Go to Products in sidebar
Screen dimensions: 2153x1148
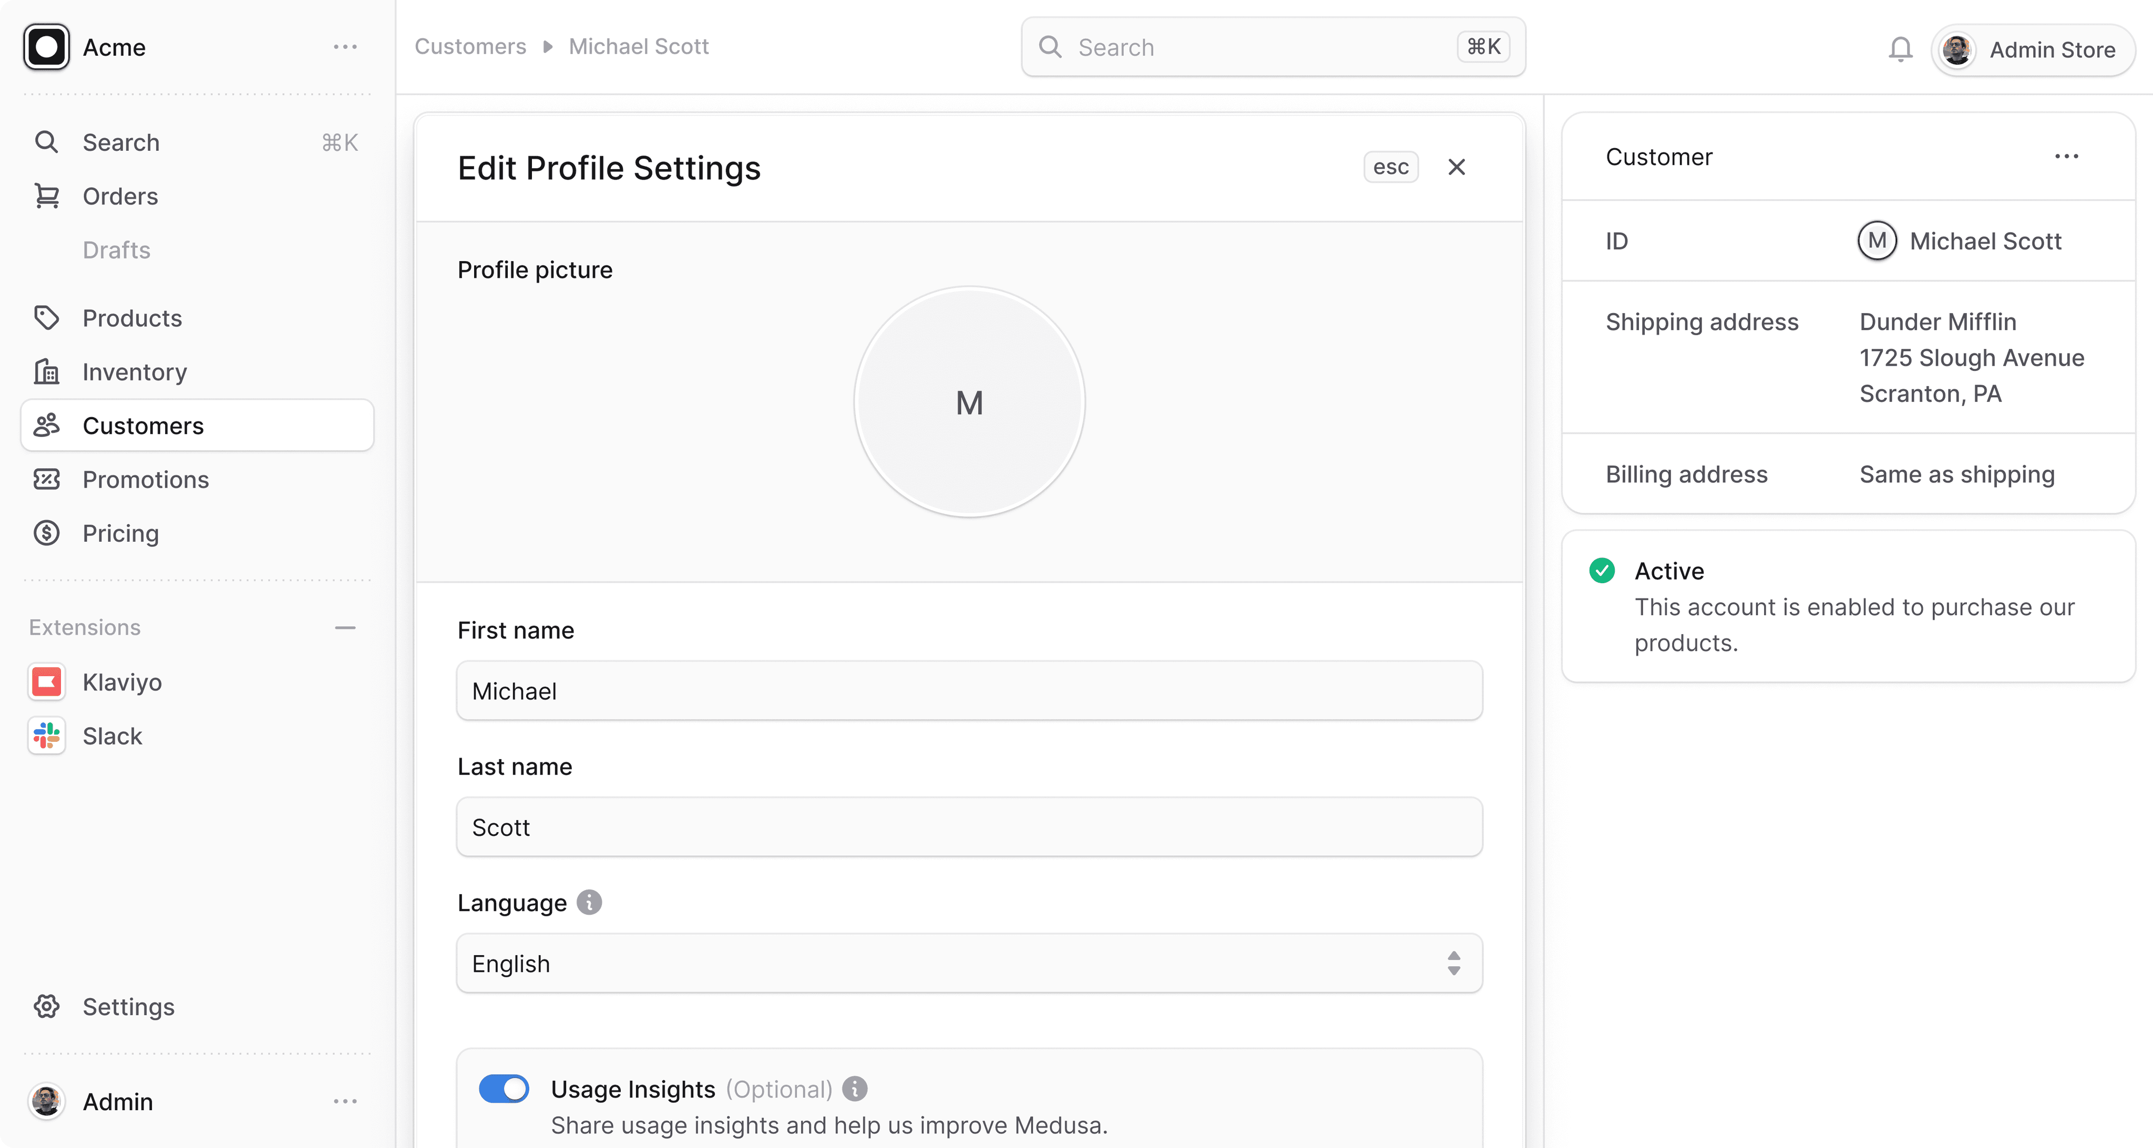click(x=132, y=318)
